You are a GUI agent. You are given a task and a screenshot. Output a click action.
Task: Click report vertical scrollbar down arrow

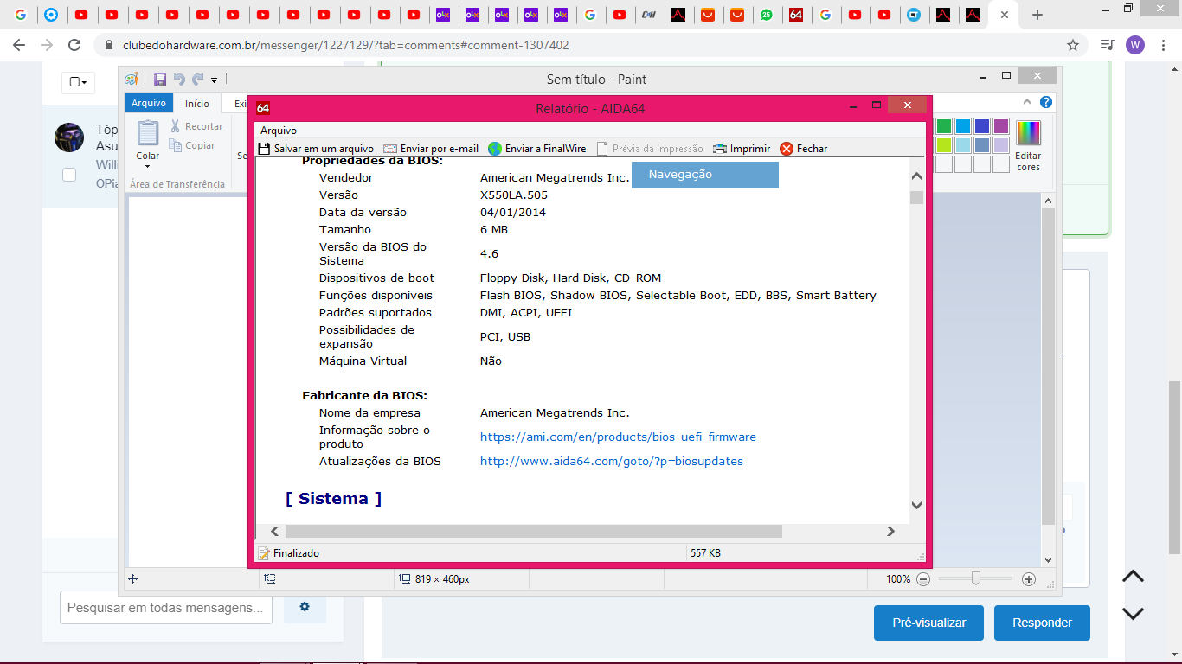917,505
